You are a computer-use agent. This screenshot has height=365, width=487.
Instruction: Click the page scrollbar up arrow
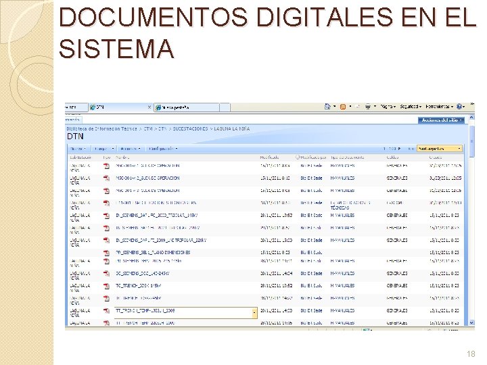coord(471,118)
